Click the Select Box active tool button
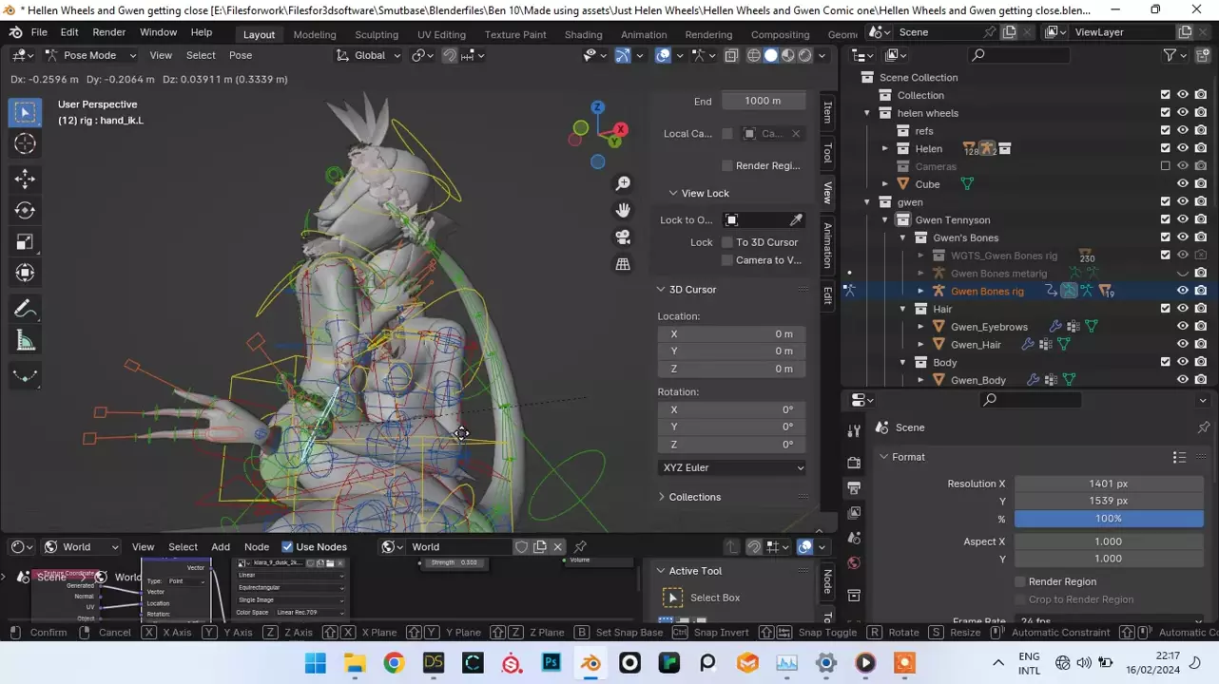Viewport: 1219px width, 684px height. tap(672, 598)
